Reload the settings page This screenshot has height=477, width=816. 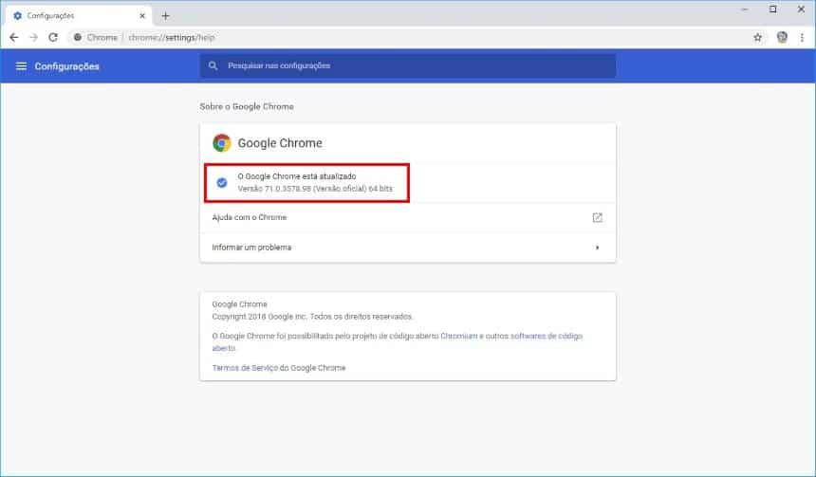coord(53,37)
